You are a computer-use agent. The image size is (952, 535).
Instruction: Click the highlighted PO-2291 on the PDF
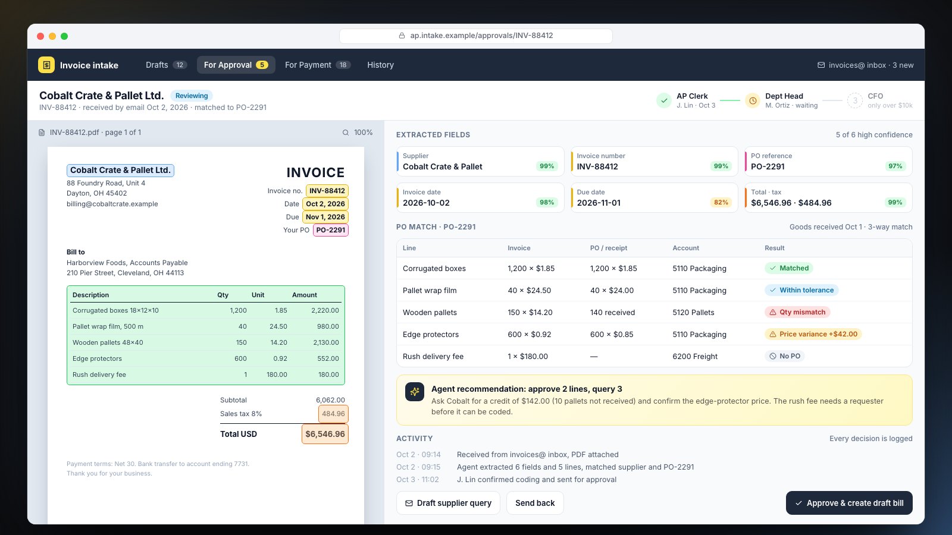[331, 230]
